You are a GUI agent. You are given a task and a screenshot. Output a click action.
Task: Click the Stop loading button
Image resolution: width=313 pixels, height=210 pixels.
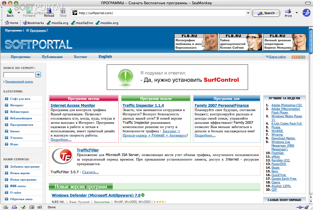63,13
